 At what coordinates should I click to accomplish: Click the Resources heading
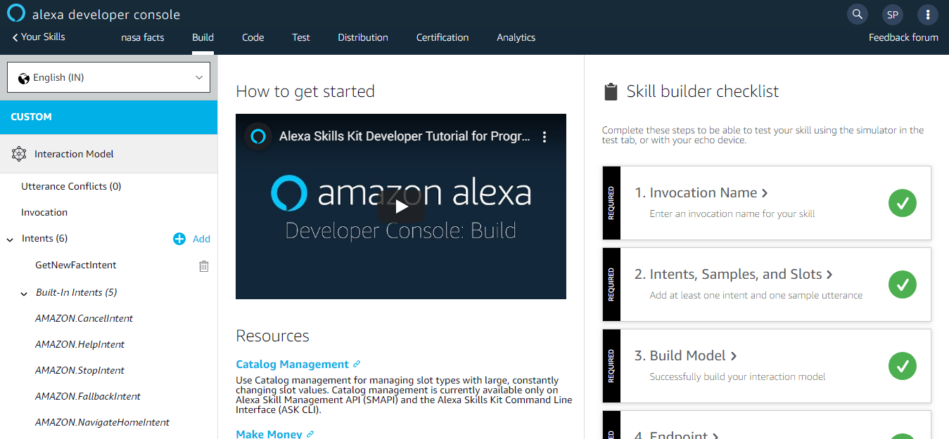point(272,336)
